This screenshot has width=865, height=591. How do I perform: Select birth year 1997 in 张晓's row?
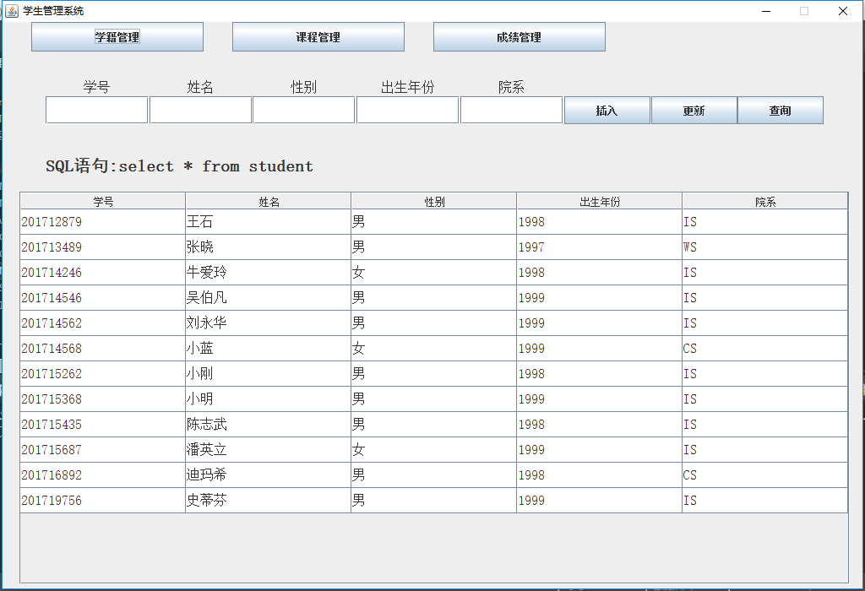point(599,247)
